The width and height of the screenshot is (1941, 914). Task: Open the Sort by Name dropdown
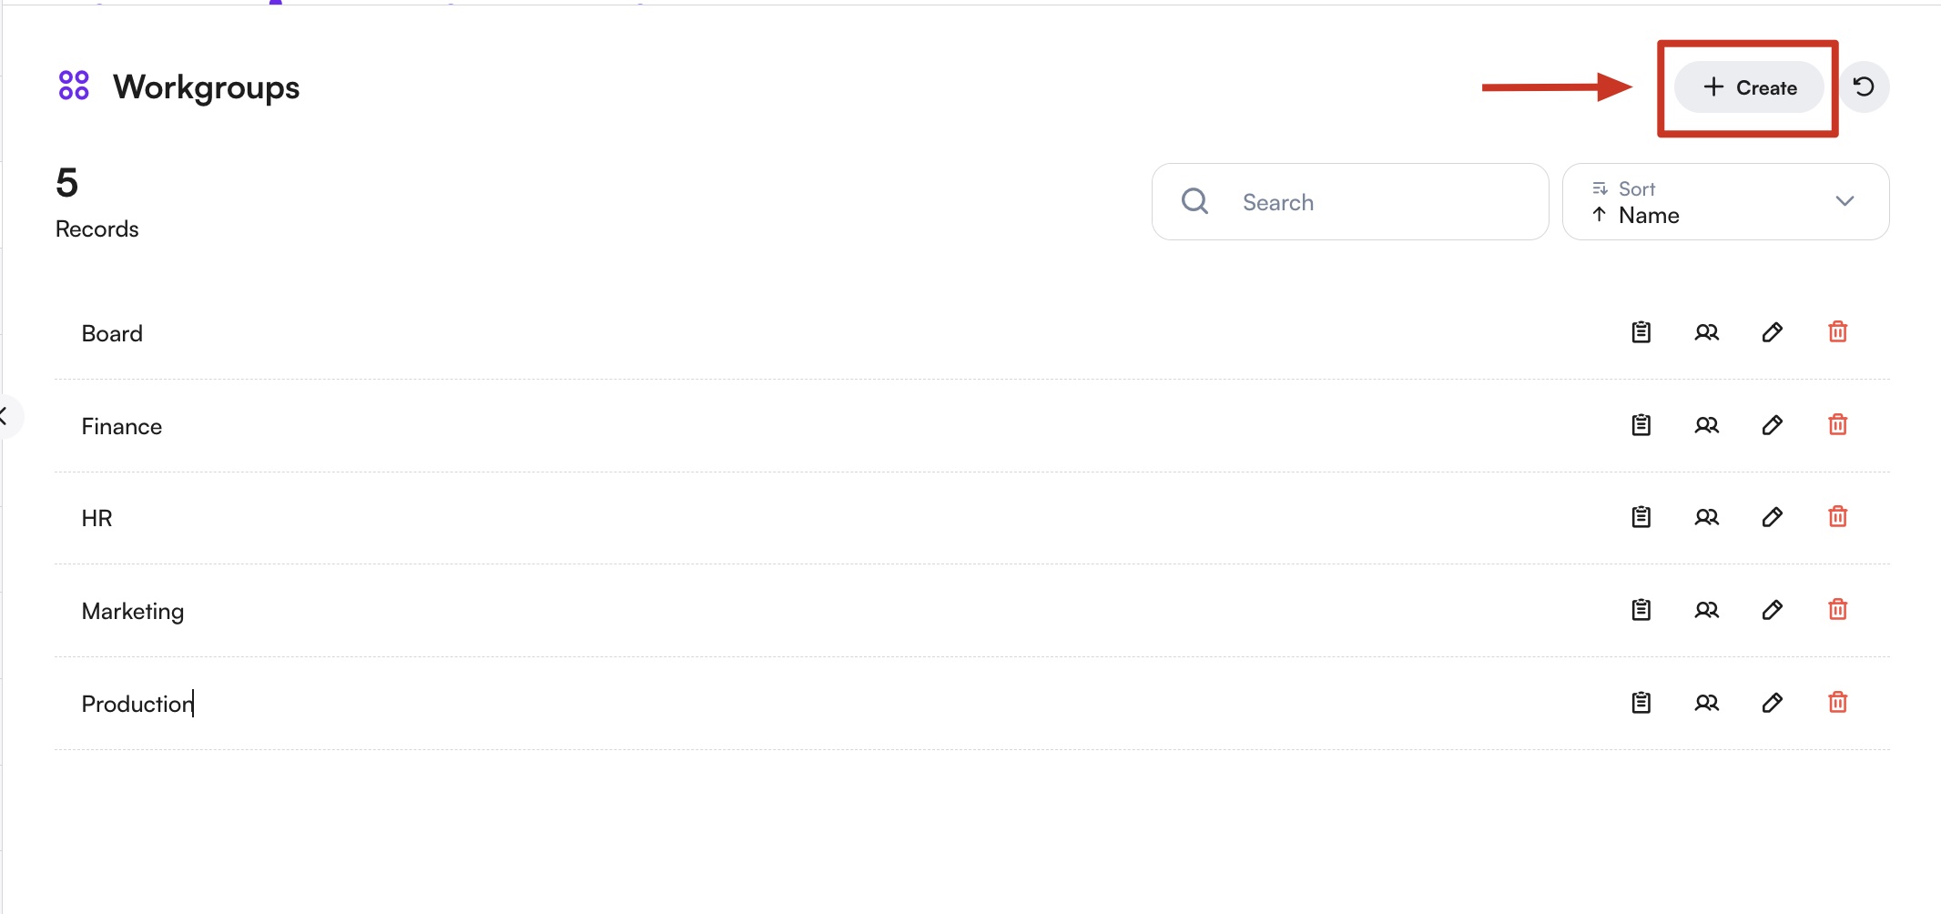click(1725, 202)
